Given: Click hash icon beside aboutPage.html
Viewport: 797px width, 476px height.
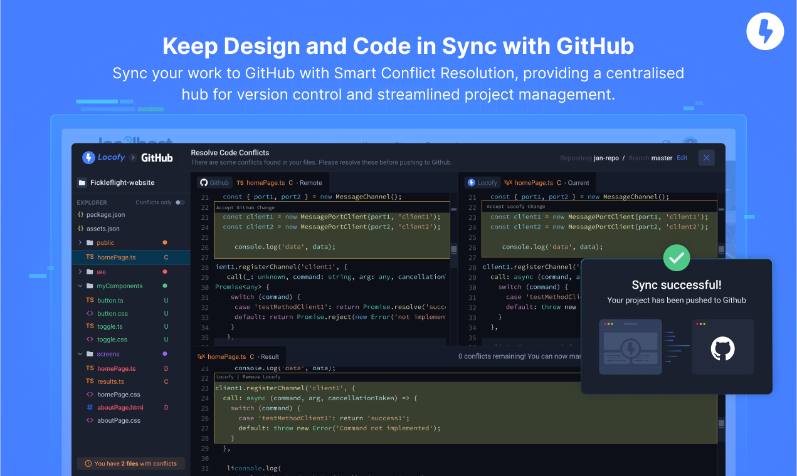Looking at the screenshot, I should coord(90,408).
